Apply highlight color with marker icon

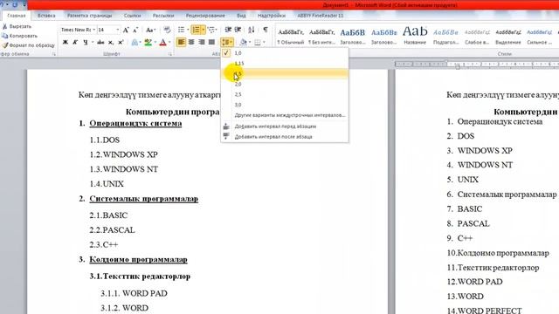click(148, 43)
